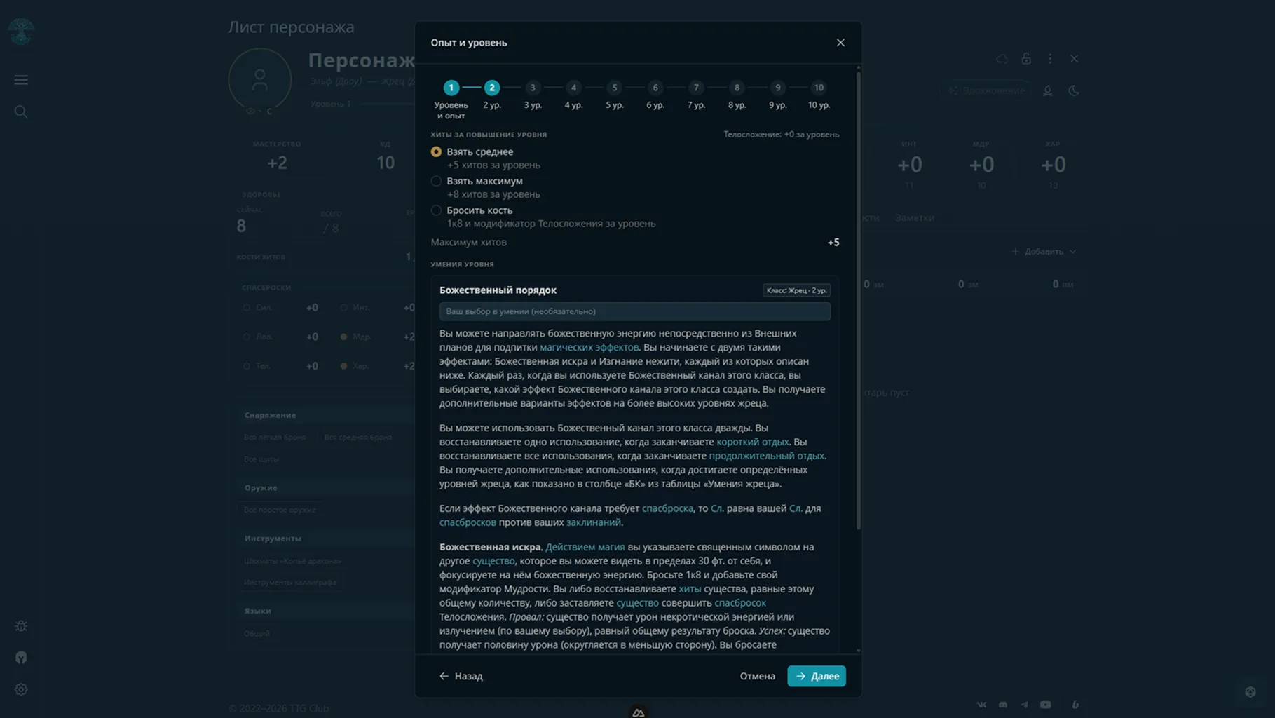Click the TTG Club tree logo
The width and height of the screenshot is (1275, 718).
[x=21, y=32]
